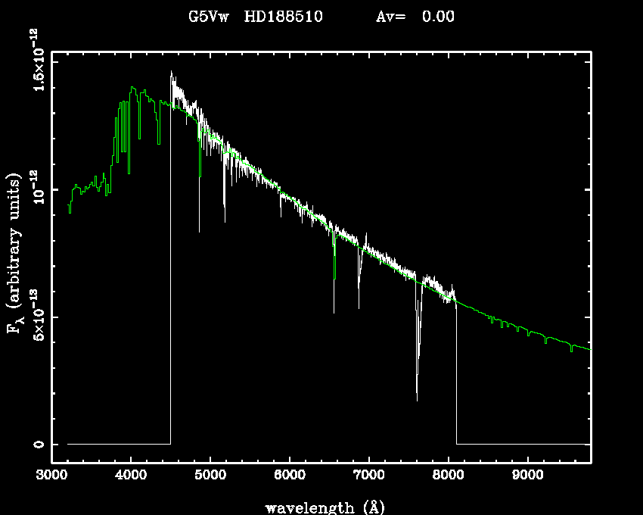Click the green model spectrum peak near 4000 Å
The height and width of the screenshot is (515, 643).
click(x=133, y=88)
